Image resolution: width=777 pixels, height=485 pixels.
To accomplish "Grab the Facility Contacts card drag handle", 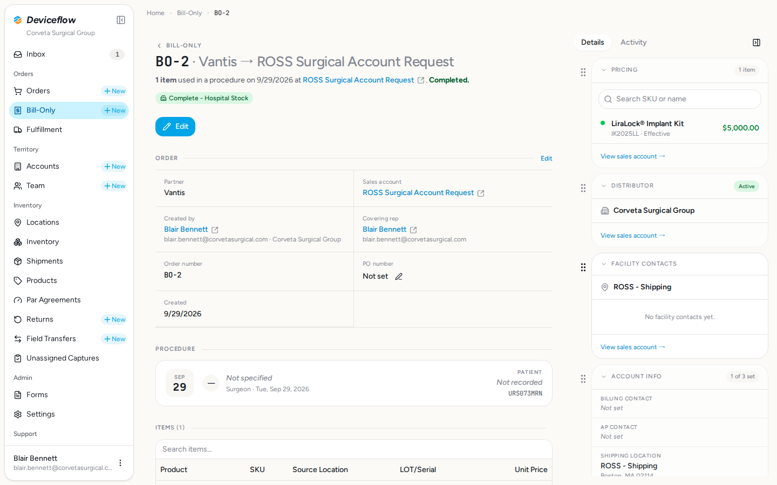I will [x=583, y=267].
